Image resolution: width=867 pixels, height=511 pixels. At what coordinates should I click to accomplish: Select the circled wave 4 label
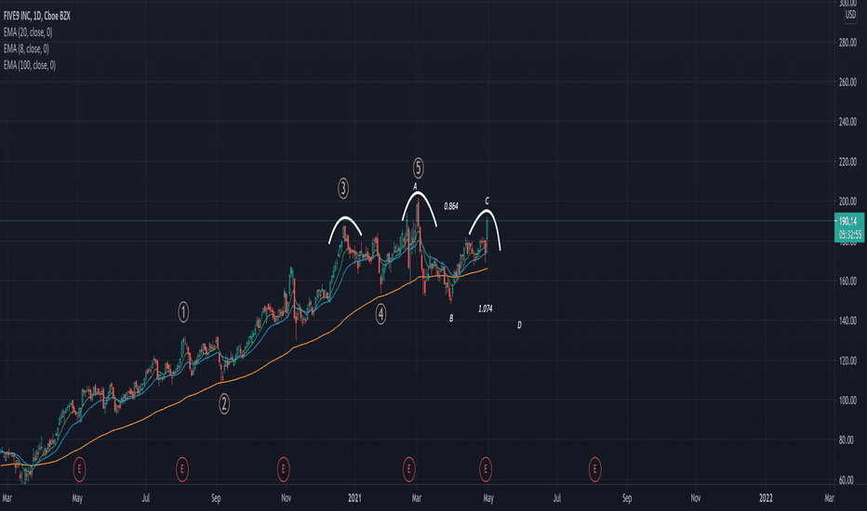380,314
